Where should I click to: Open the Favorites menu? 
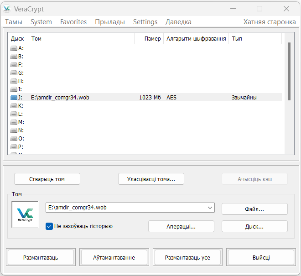coord(73,22)
